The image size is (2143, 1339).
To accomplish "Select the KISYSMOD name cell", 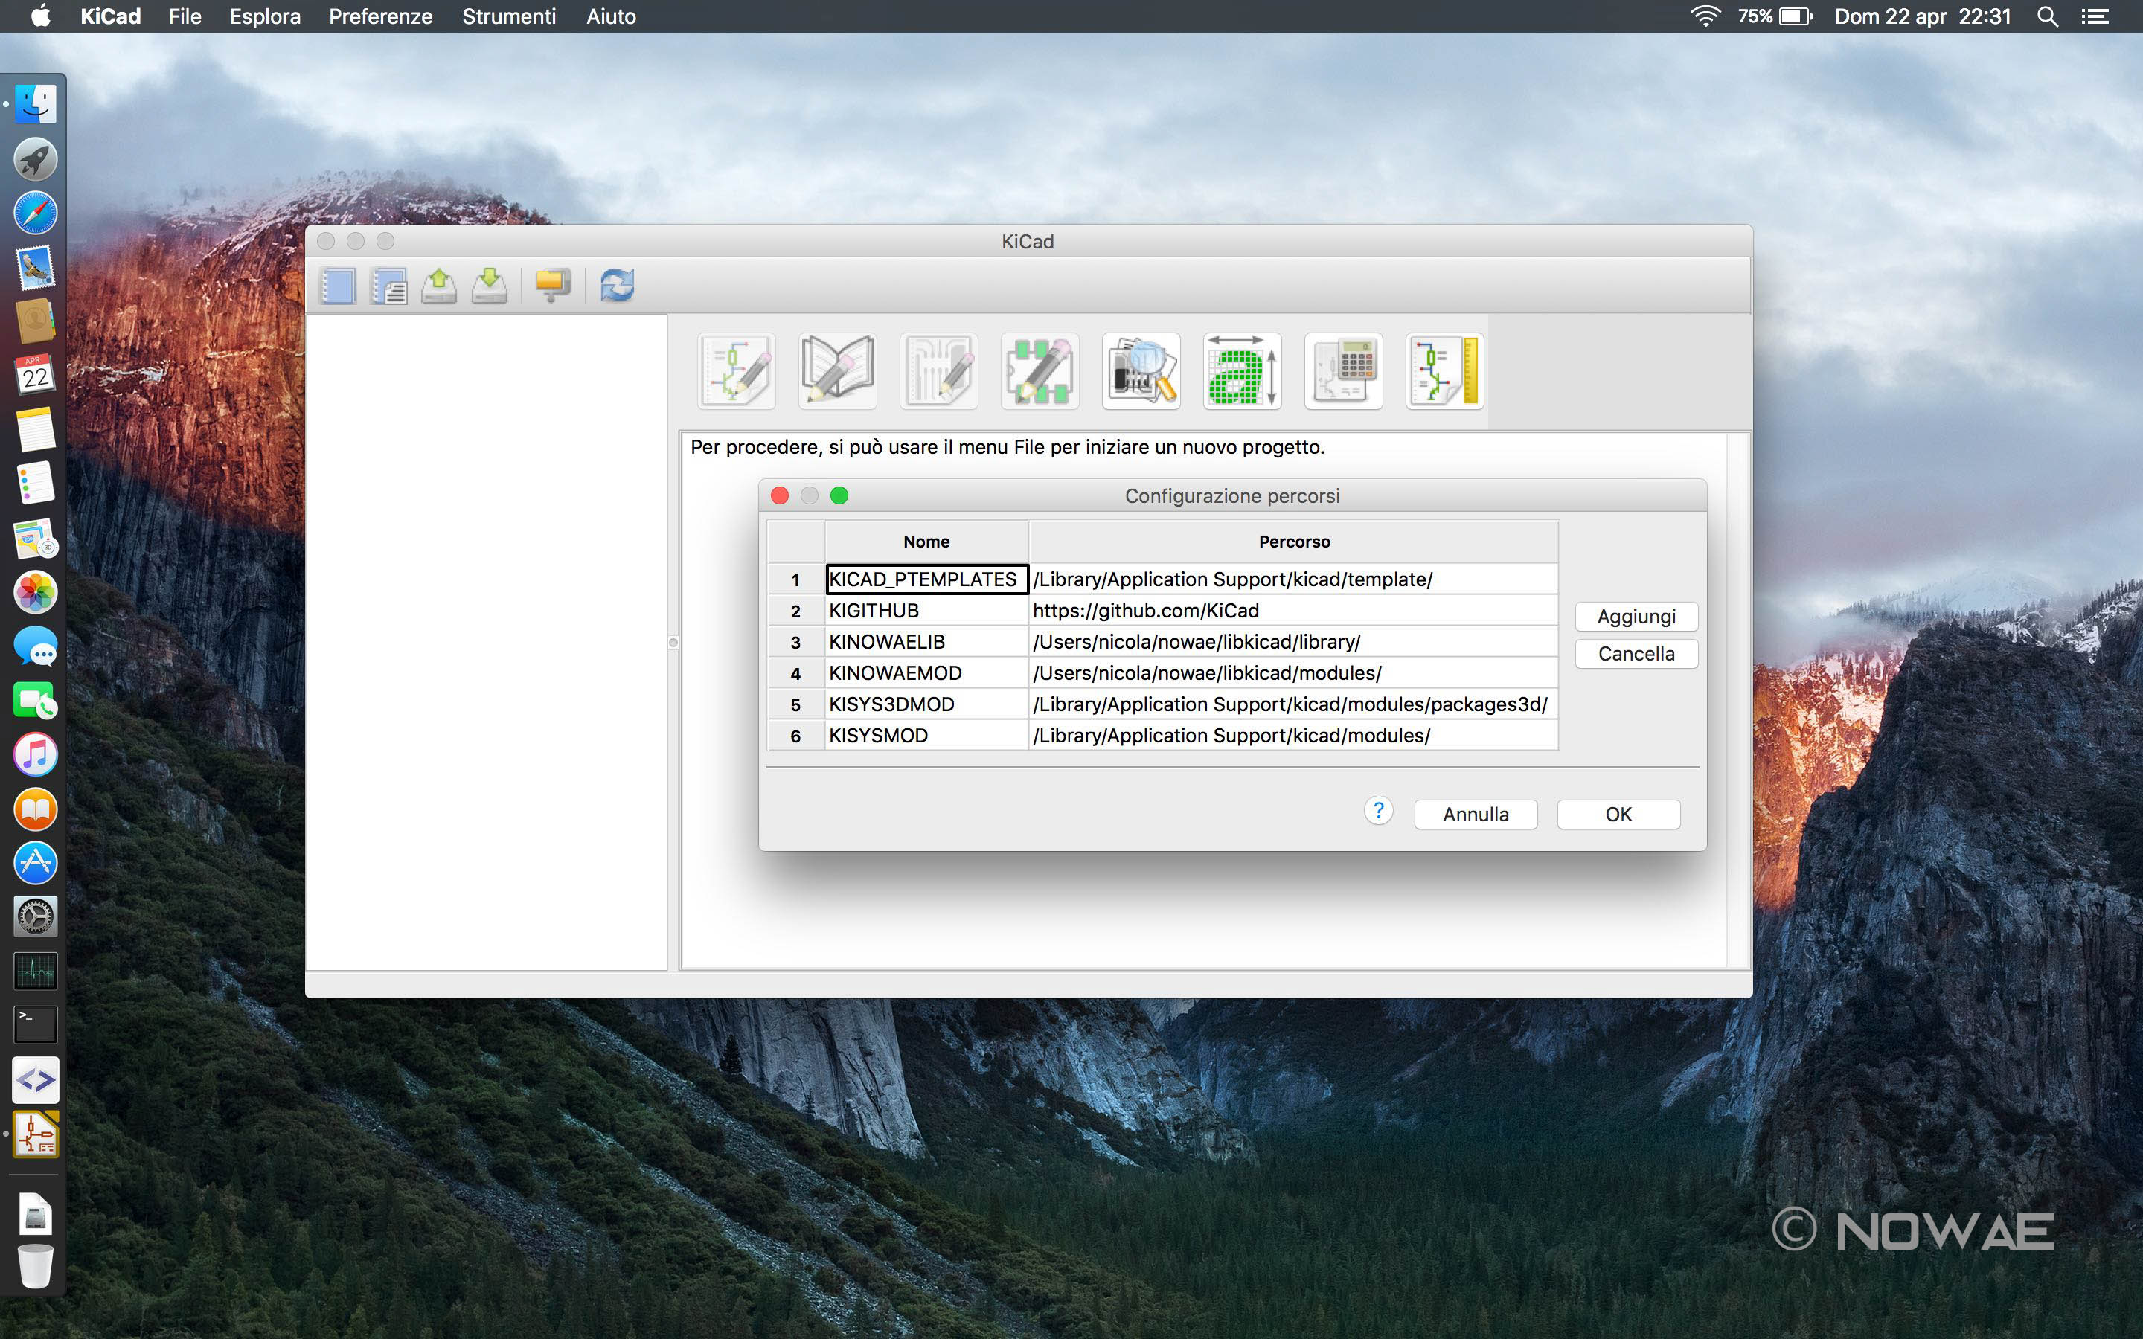I will coord(926,735).
